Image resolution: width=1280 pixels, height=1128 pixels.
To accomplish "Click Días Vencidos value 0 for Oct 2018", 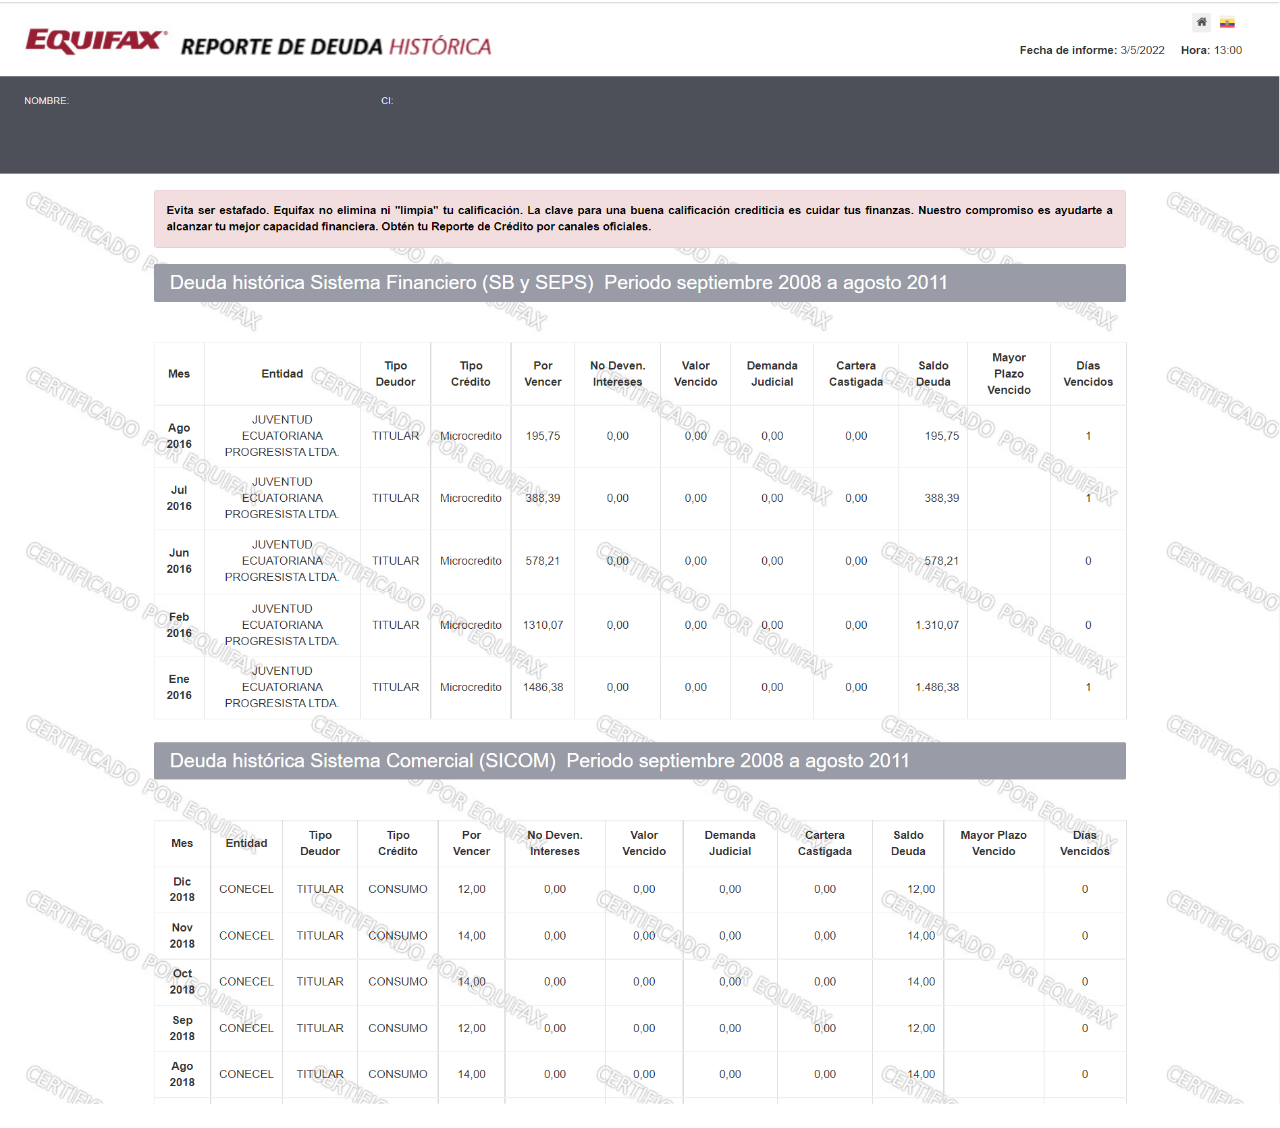I will click(1084, 981).
